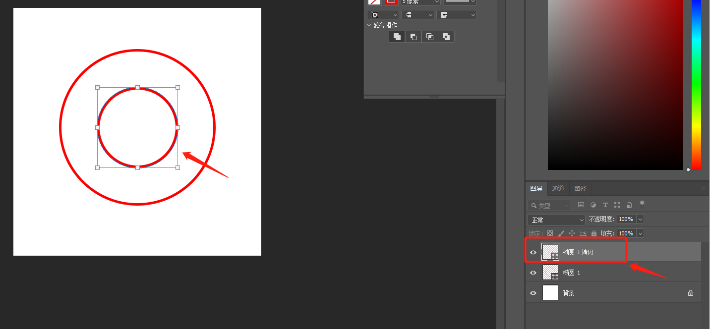This screenshot has width=710, height=329.
Task: Switch to the 图层 tab
Action: [536, 189]
